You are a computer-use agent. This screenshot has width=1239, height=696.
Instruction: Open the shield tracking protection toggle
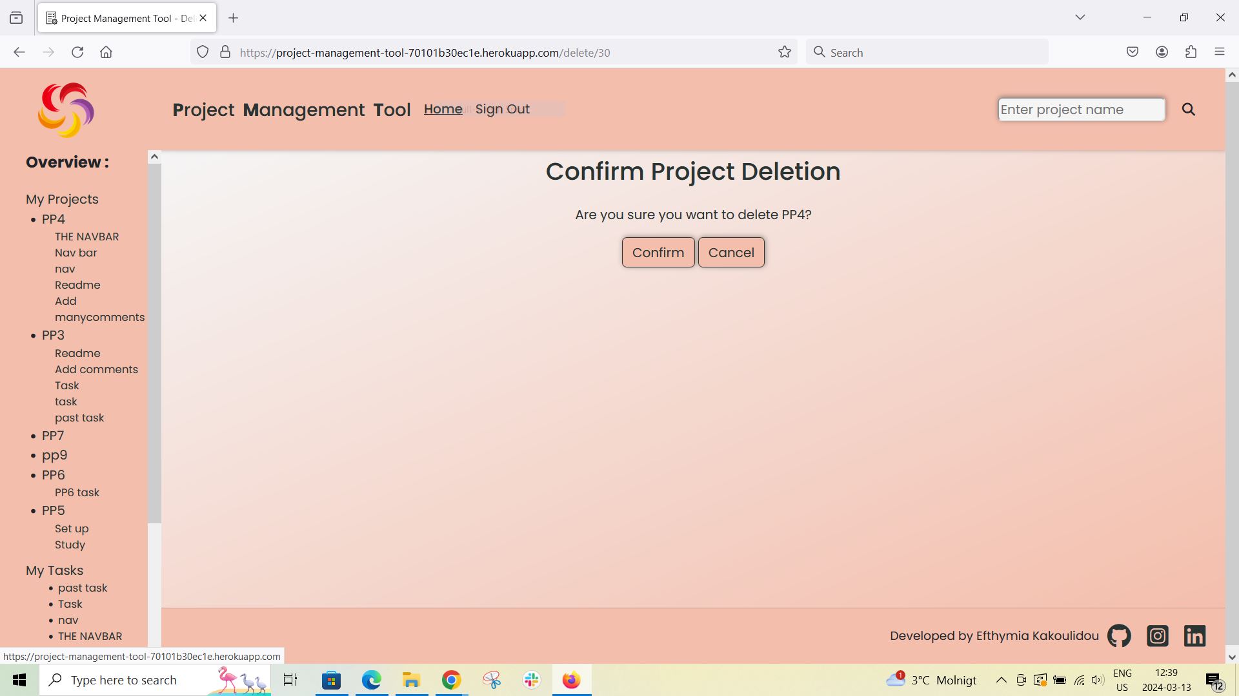(202, 52)
